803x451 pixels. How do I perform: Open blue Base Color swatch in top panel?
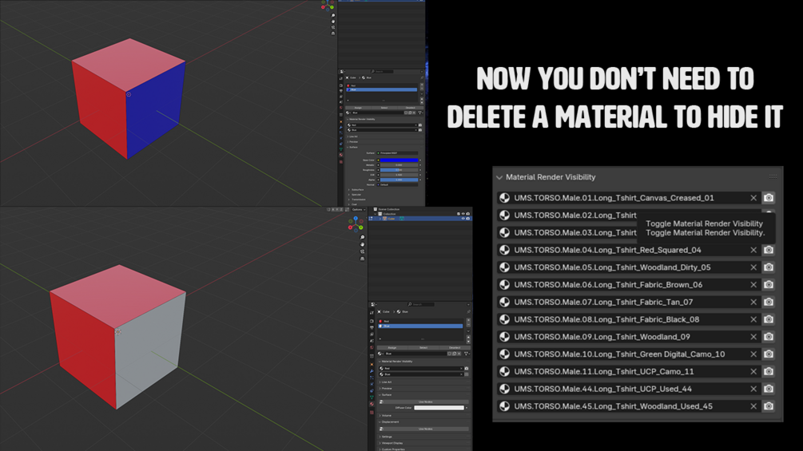[399, 160]
